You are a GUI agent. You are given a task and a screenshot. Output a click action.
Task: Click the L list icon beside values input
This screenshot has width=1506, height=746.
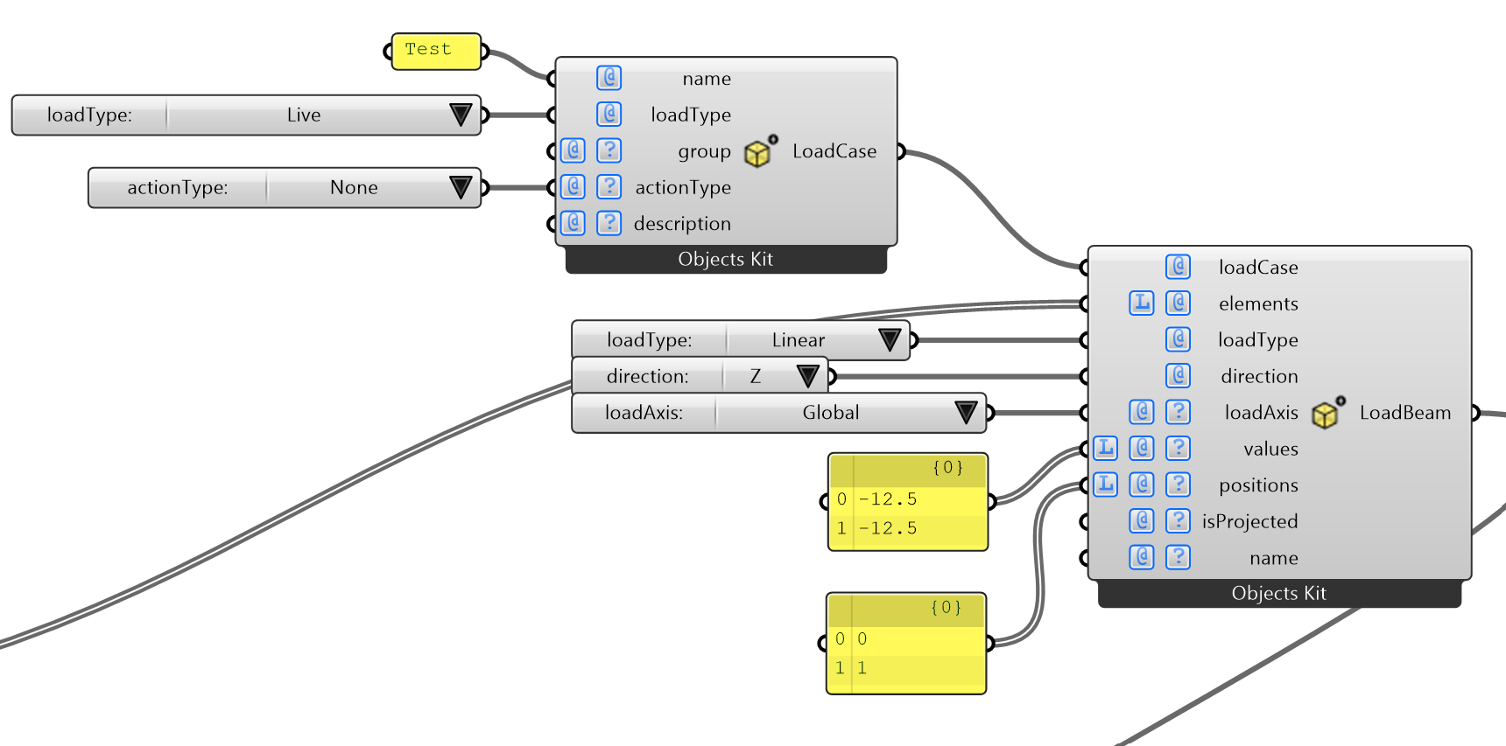coord(1106,449)
